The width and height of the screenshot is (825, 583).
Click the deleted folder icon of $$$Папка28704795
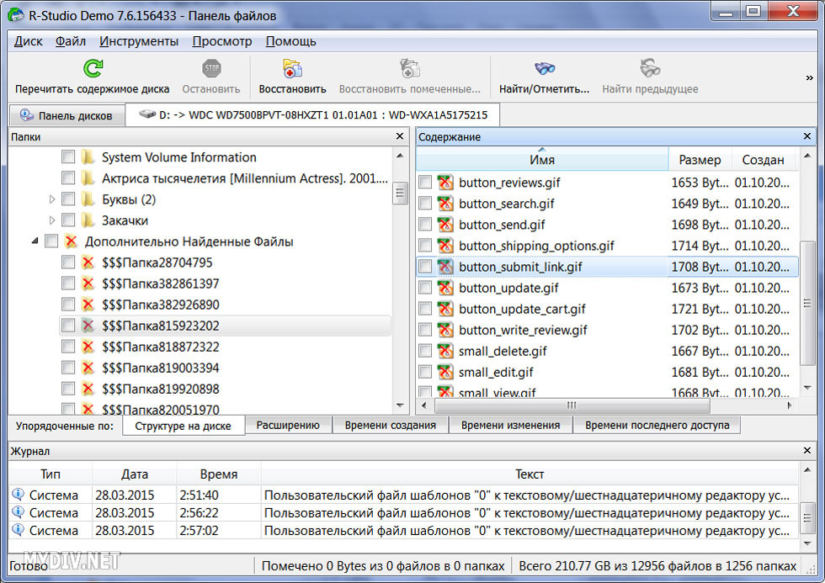coord(88,262)
